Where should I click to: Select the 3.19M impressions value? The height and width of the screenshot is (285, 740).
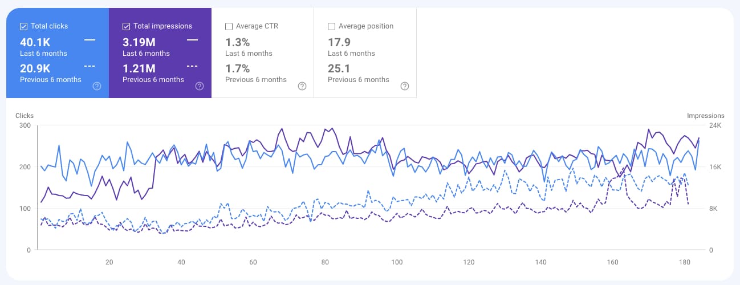(x=139, y=42)
